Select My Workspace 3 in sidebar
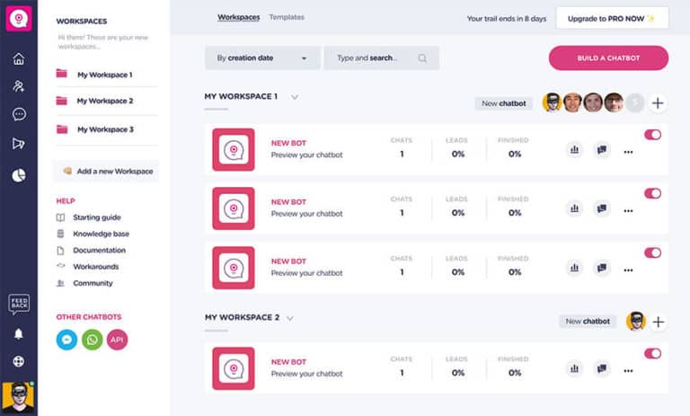 (105, 129)
